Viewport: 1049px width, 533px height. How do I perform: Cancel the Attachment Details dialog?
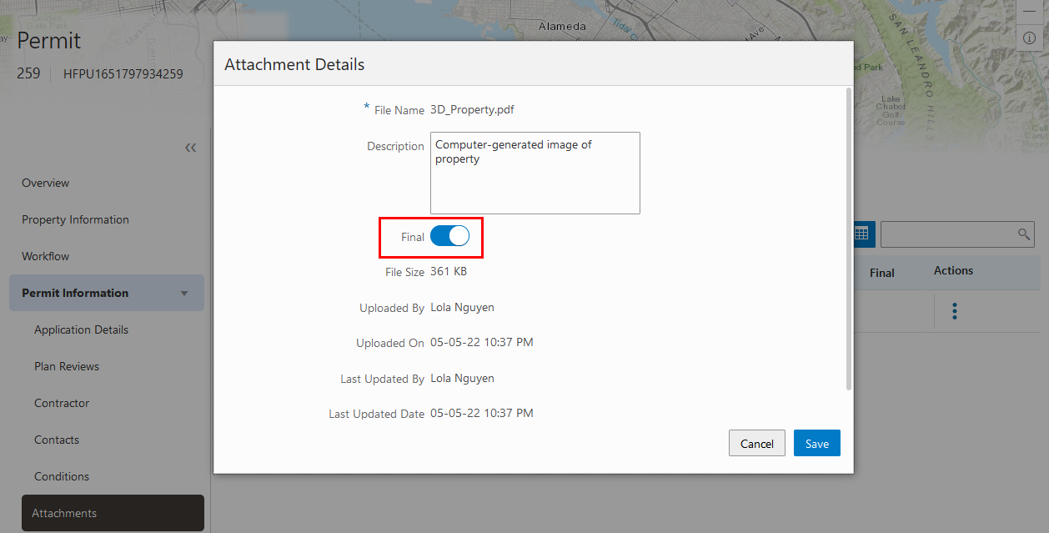[756, 444]
